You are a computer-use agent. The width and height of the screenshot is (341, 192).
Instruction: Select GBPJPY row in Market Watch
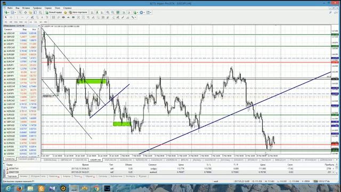[x=20, y=76]
